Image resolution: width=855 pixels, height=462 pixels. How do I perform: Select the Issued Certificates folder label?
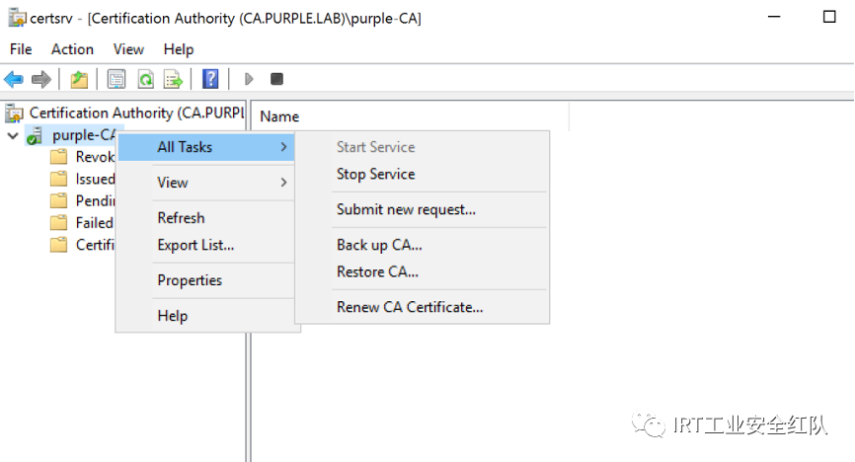pos(96,179)
